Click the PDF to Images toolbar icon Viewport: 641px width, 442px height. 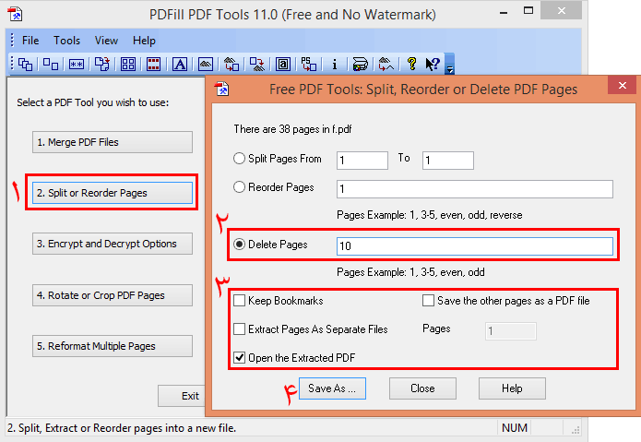click(257, 64)
